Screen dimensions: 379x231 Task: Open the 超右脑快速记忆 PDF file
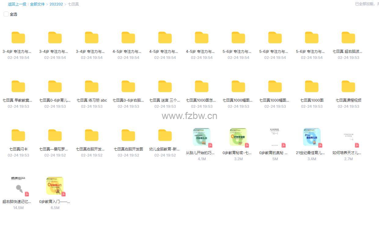(18, 186)
